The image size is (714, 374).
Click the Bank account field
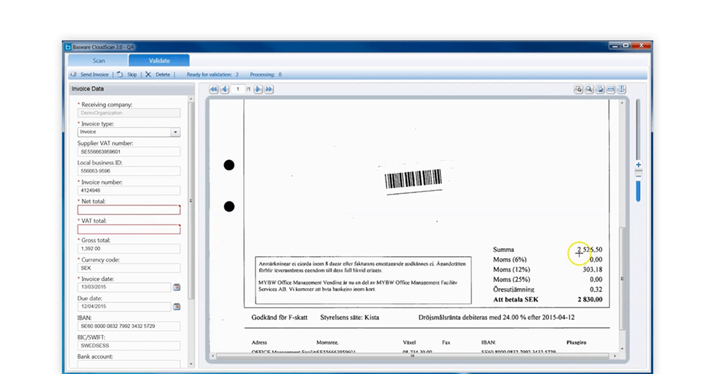pyautogui.click(x=129, y=364)
